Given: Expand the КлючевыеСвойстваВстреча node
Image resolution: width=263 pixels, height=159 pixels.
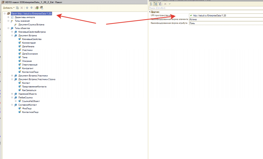Looking at the screenshot, I should pos(12,32).
